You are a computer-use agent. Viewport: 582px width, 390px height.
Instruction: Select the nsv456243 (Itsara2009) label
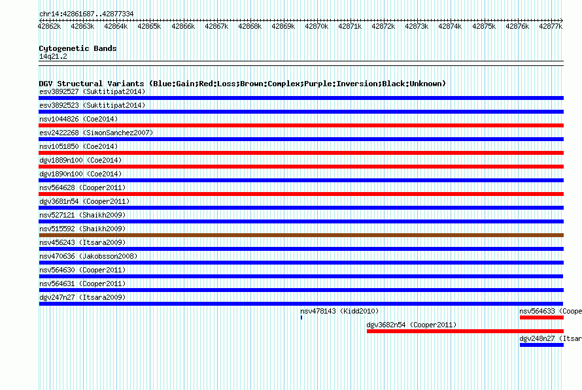[82, 242]
